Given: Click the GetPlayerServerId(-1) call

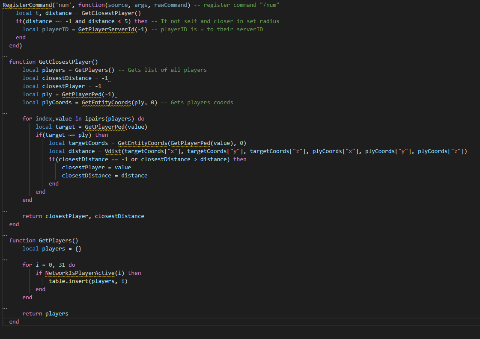Looking at the screenshot, I should click(x=113, y=29).
